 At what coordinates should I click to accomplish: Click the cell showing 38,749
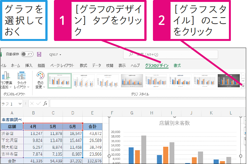pos(93,147)
